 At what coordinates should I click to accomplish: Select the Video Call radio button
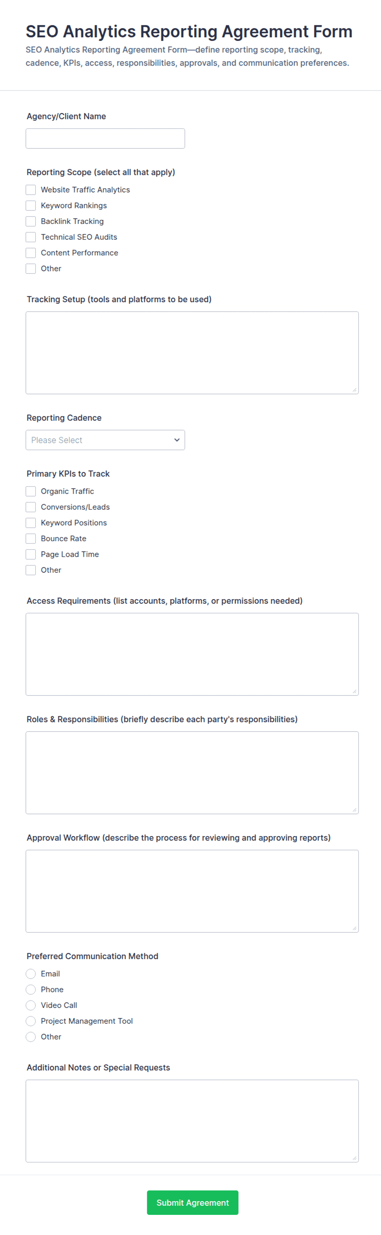coord(31,1005)
